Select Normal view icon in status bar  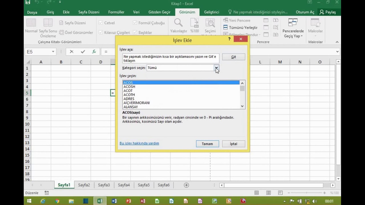(257, 193)
